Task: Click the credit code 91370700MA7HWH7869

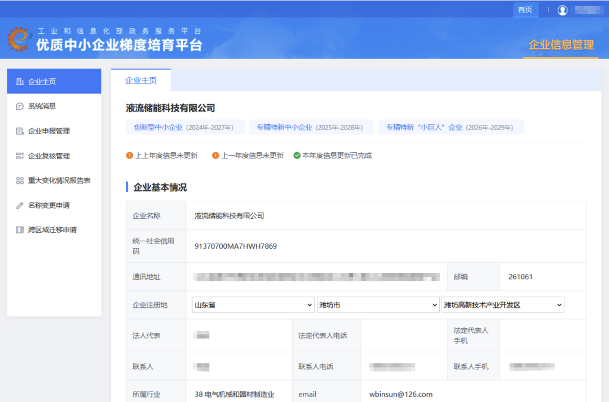Action: 235,246
